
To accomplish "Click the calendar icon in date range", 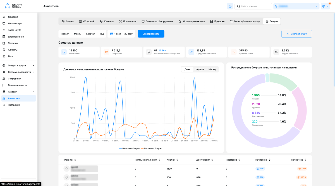I will tap(112, 34).
